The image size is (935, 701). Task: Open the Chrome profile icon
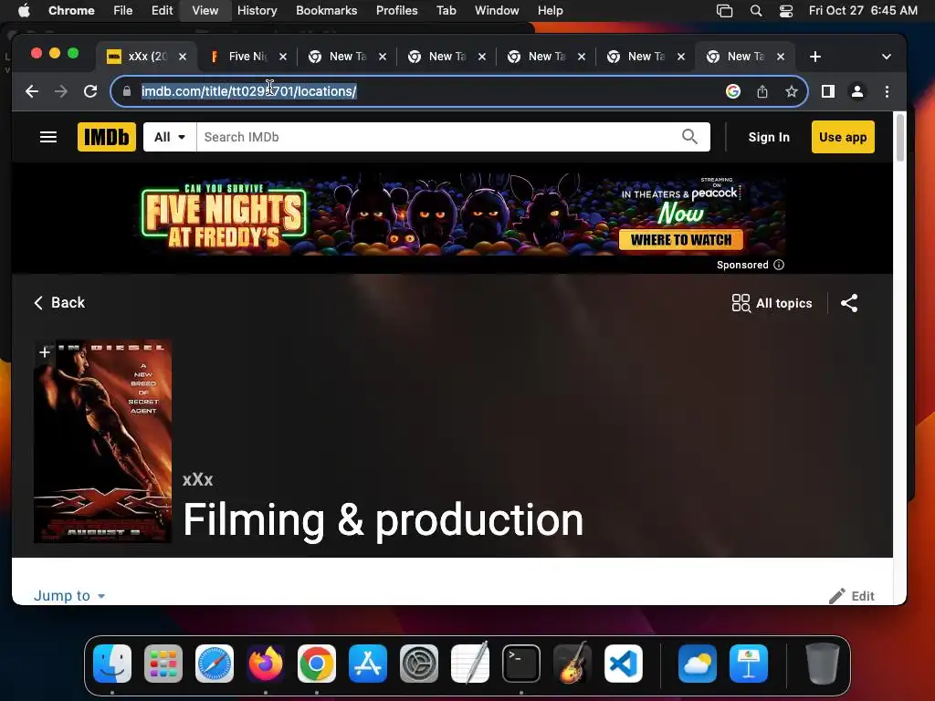857,91
